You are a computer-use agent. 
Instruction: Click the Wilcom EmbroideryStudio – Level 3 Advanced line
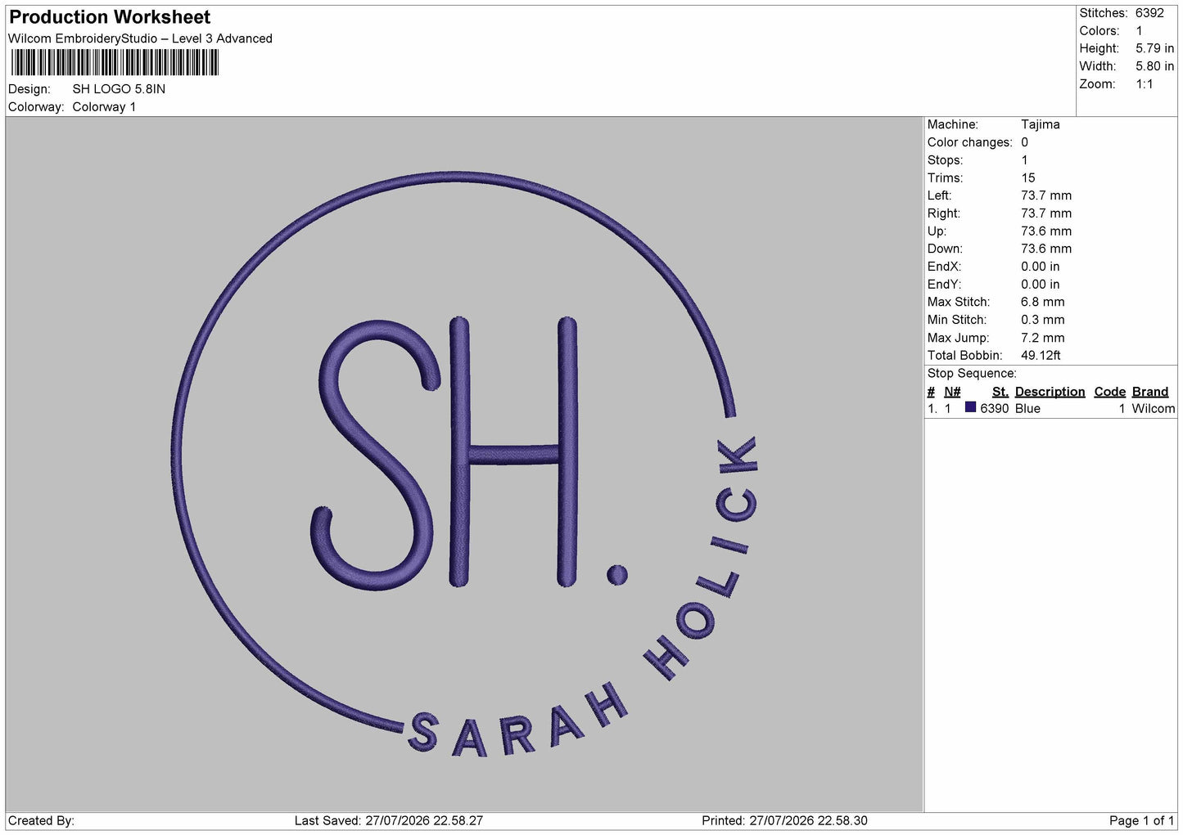[x=140, y=38]
